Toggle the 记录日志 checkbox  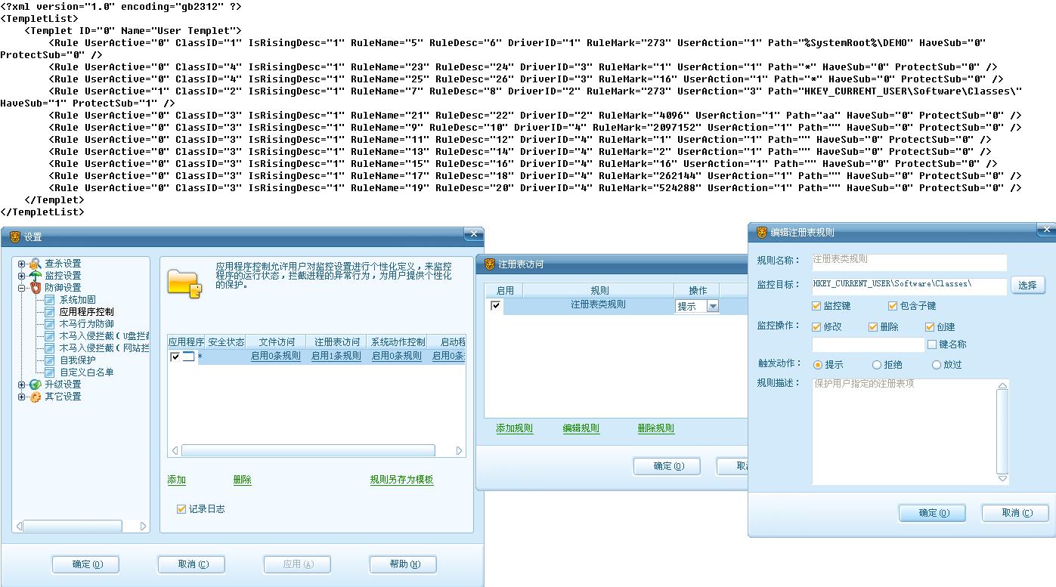181,509
